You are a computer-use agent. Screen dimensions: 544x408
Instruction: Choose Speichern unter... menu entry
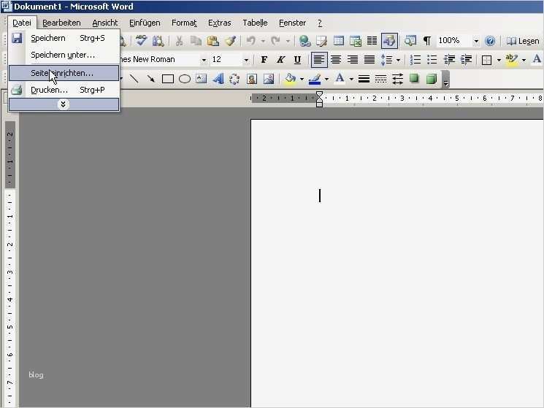tap(64, 55)
